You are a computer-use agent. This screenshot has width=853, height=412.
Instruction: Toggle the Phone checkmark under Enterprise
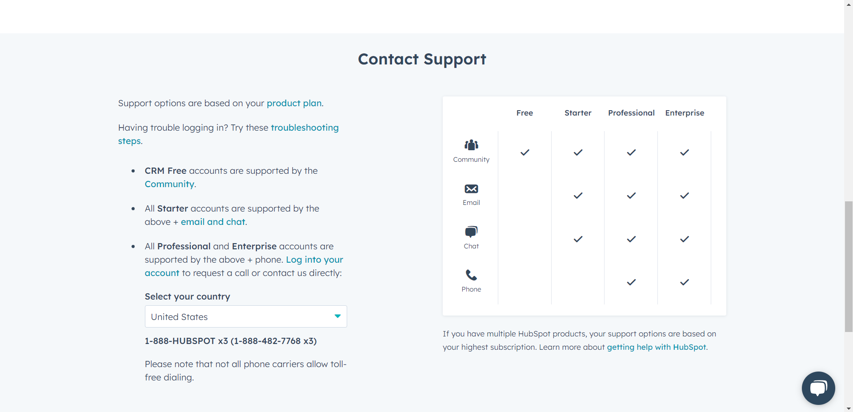pyautogui.click(x=684, y=282)
